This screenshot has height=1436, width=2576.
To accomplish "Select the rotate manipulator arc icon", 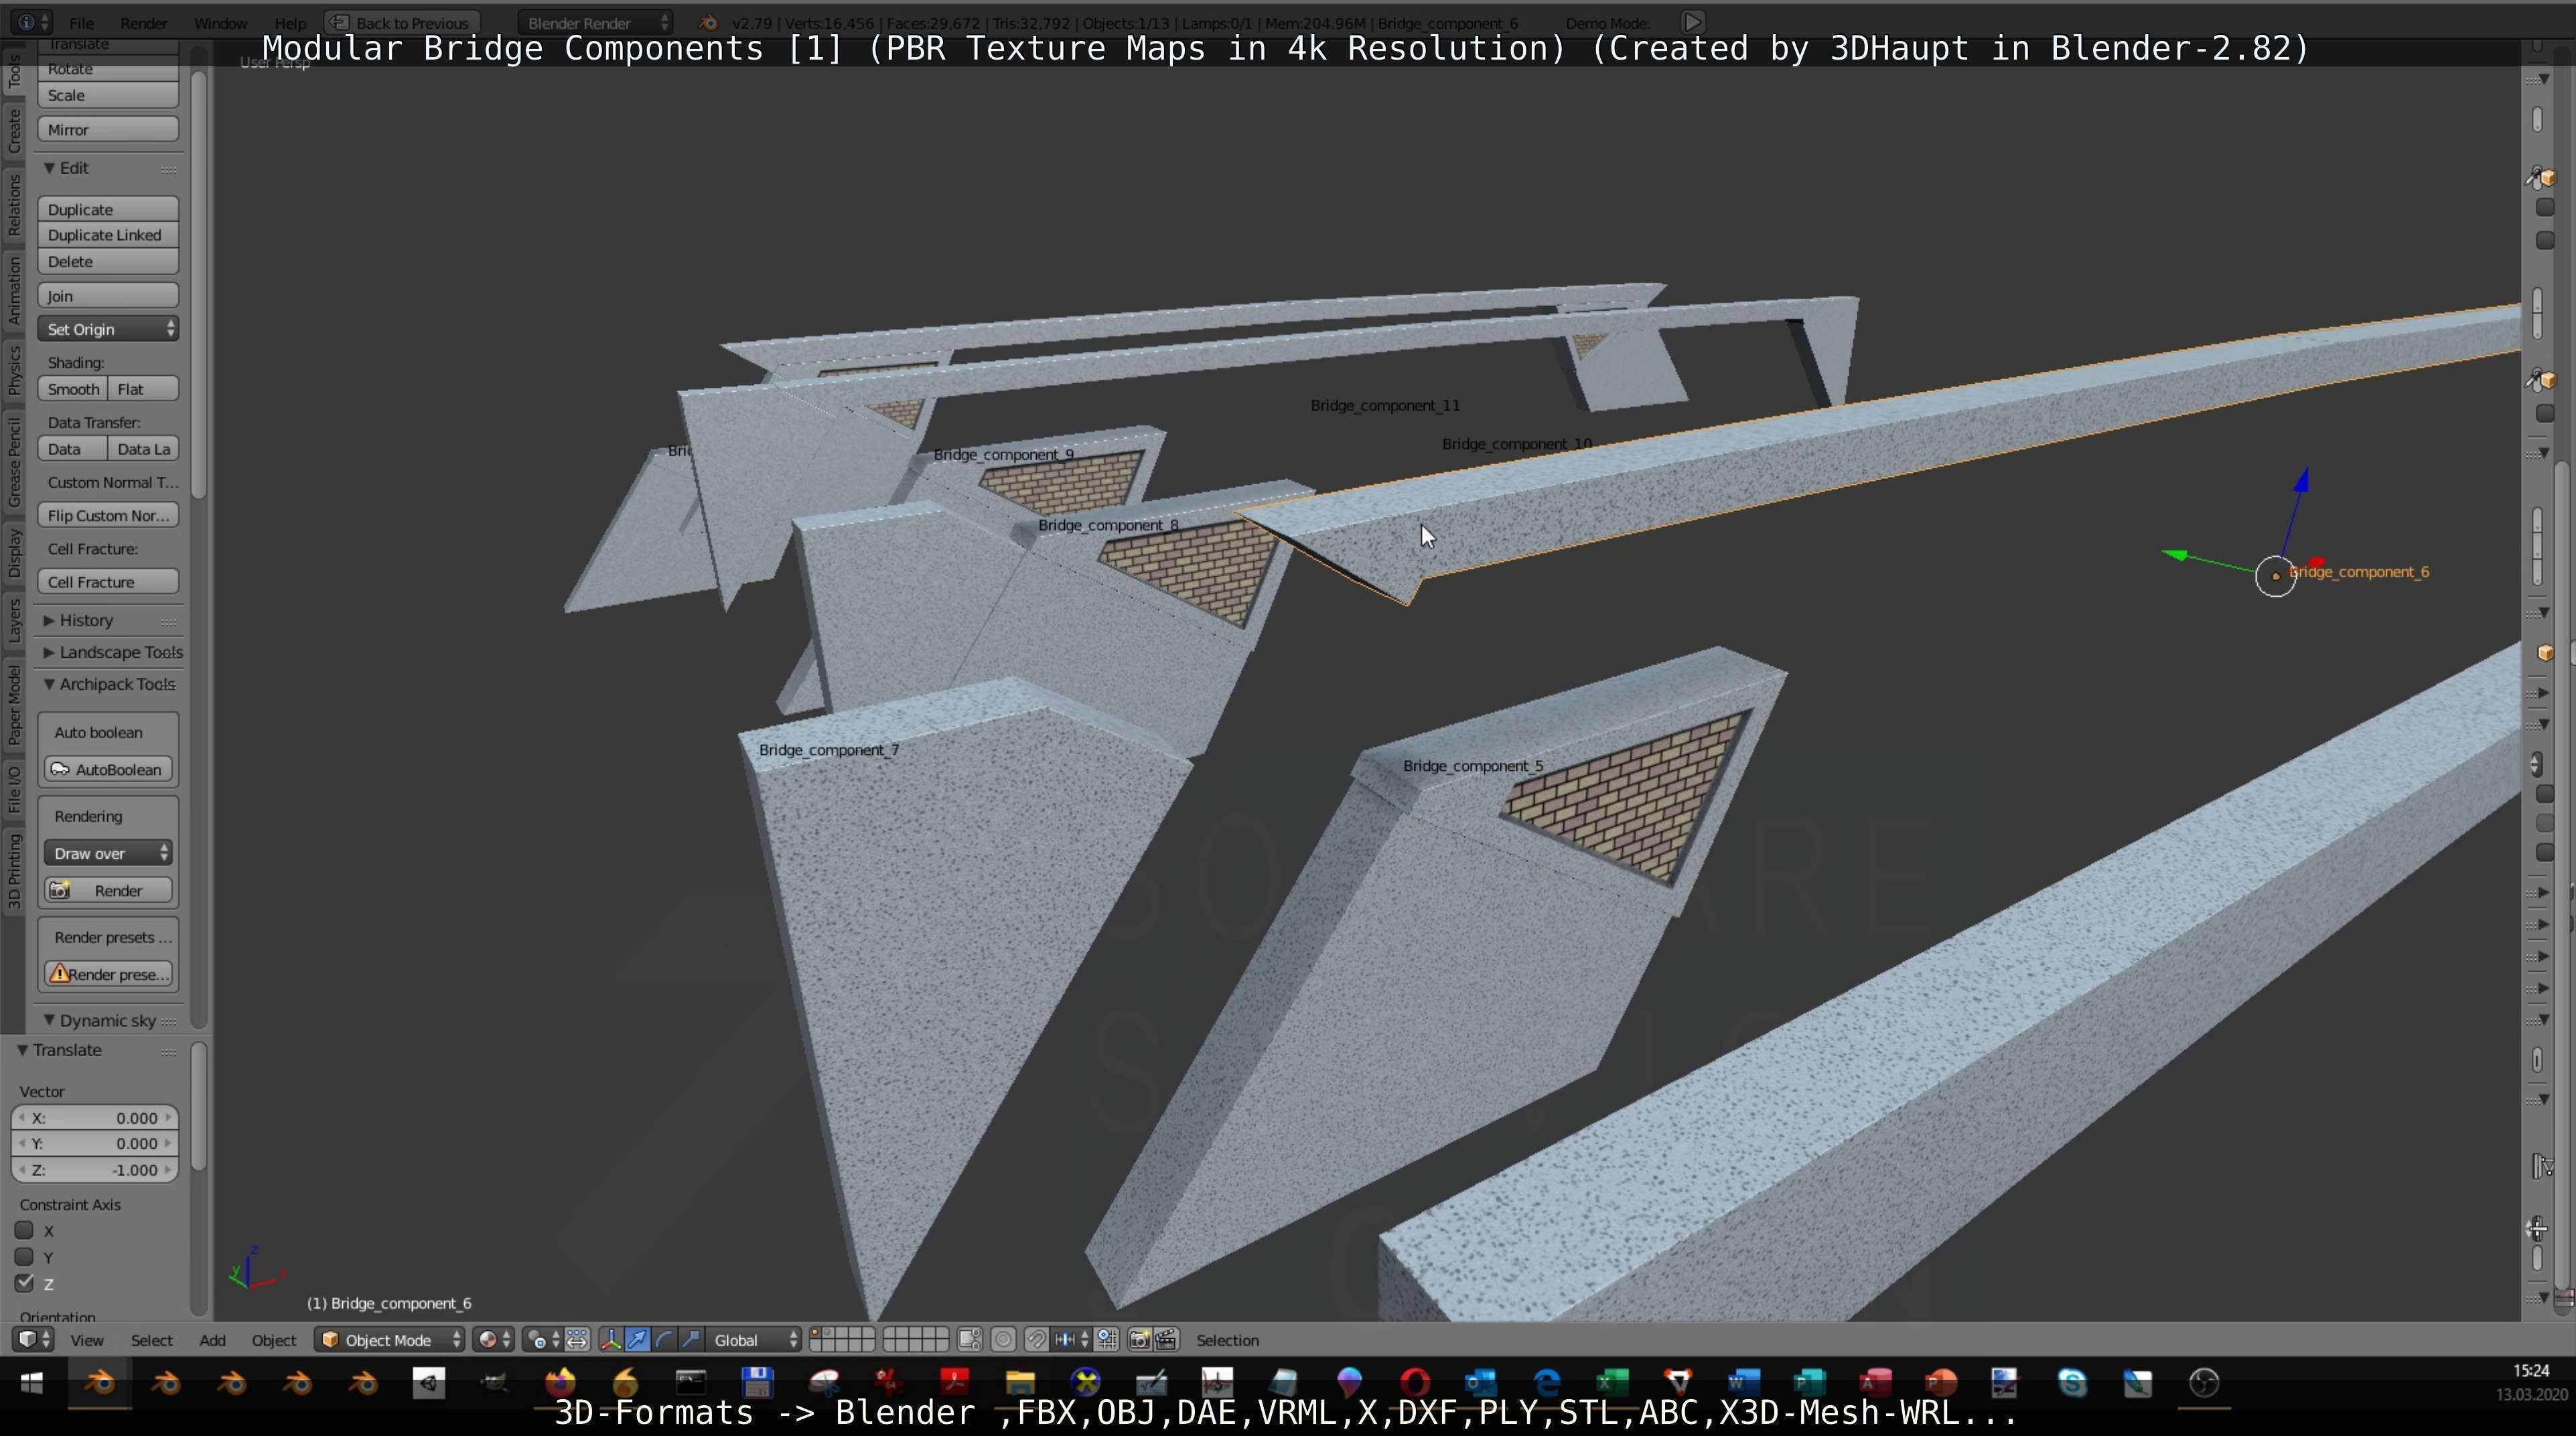I will (664, 1340).
